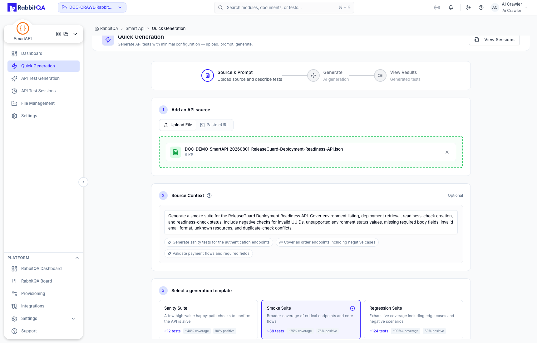Click the Smoke Suite selected checkmark
This screenshot has height=343, width=537.
352,308
